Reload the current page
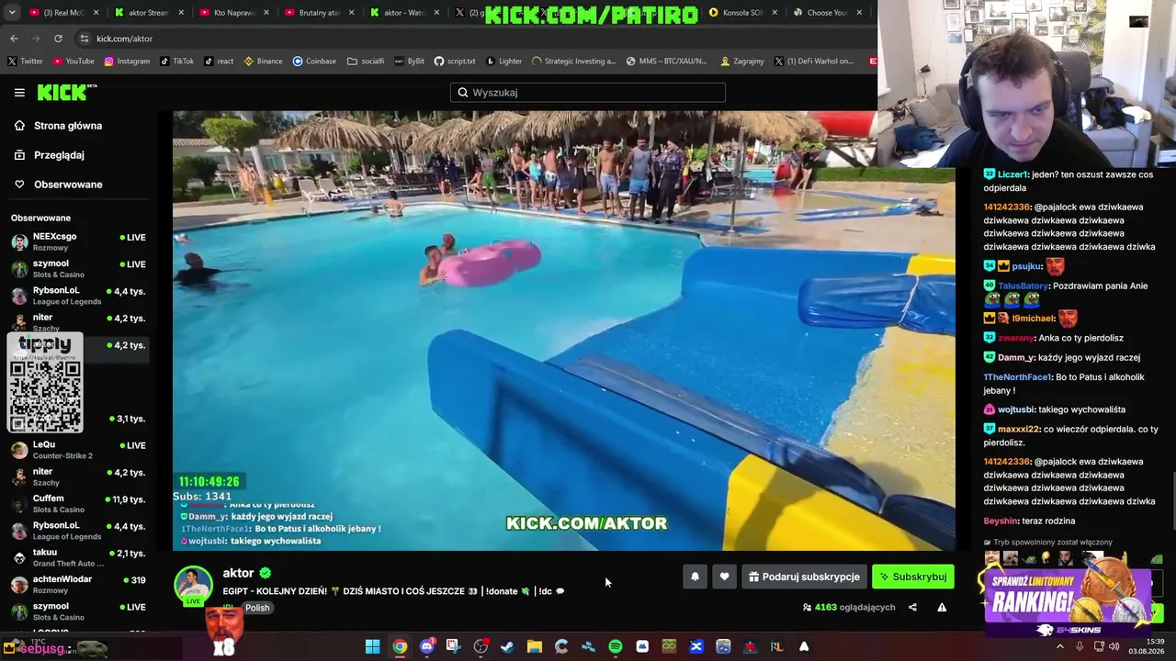This screenshot has width=1176, height=661. pyautogui.click(x=58, y=39)
